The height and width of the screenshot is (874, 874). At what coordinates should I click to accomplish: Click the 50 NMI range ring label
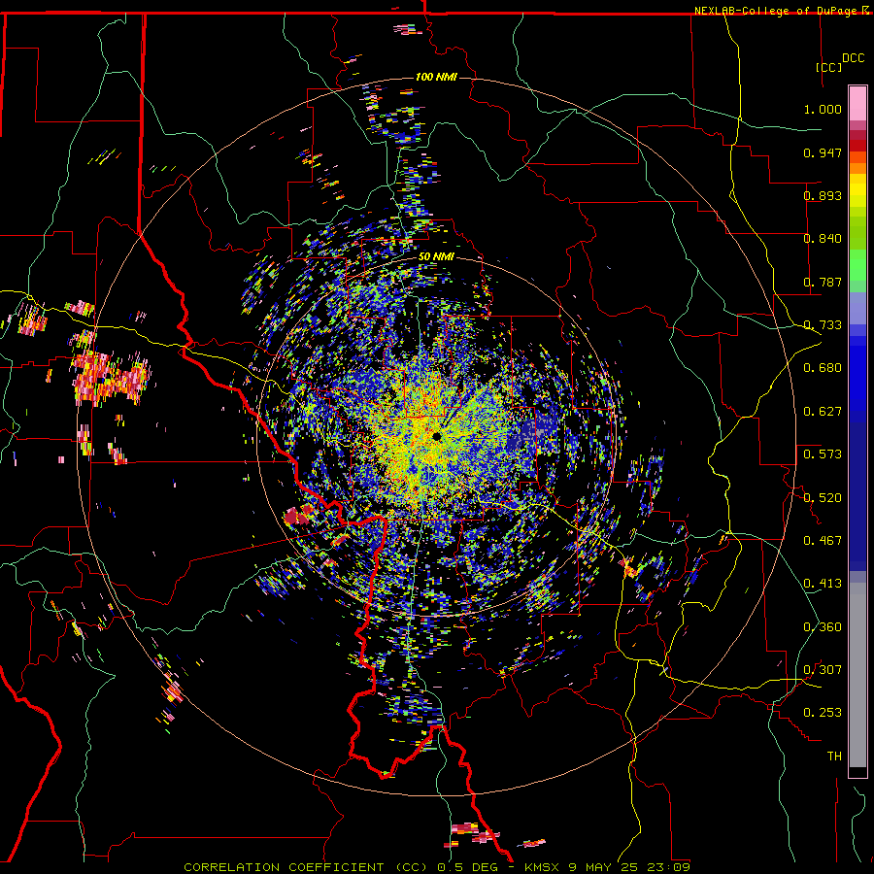click(436, 257)
